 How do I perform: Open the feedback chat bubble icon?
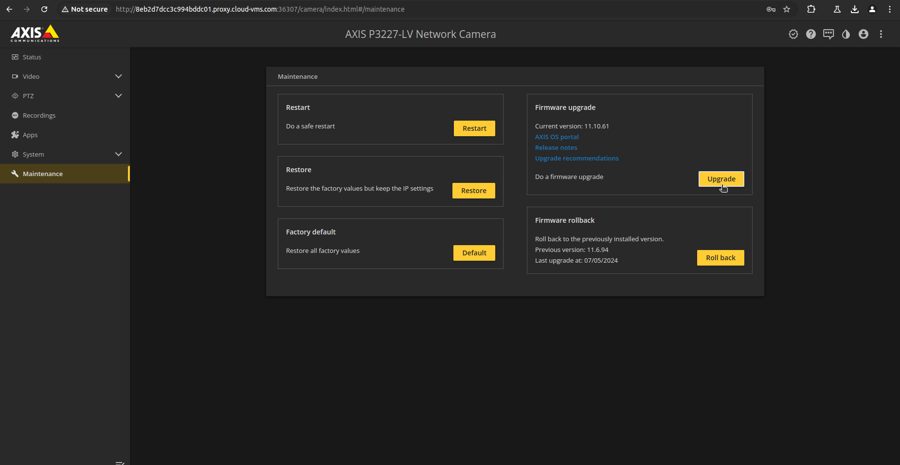[828, 34]
